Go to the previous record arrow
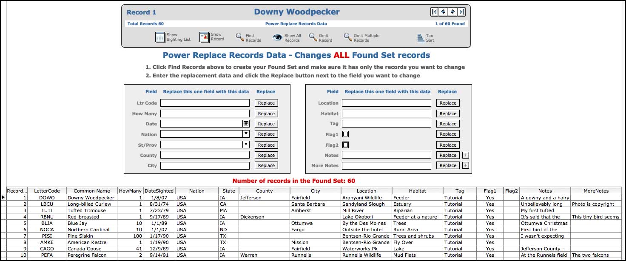Image resolution: width=626 pixels, height=261 pixels. coord(444,12)
